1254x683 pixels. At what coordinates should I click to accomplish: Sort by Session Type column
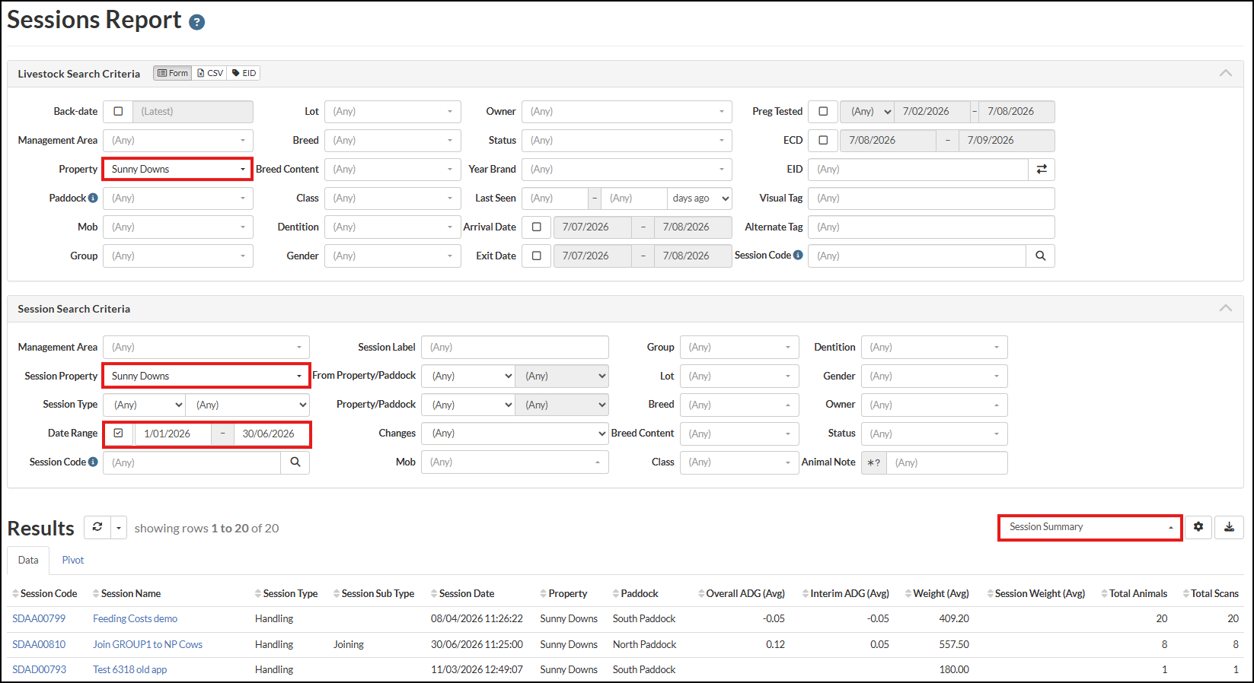click(x=286, y=593)
